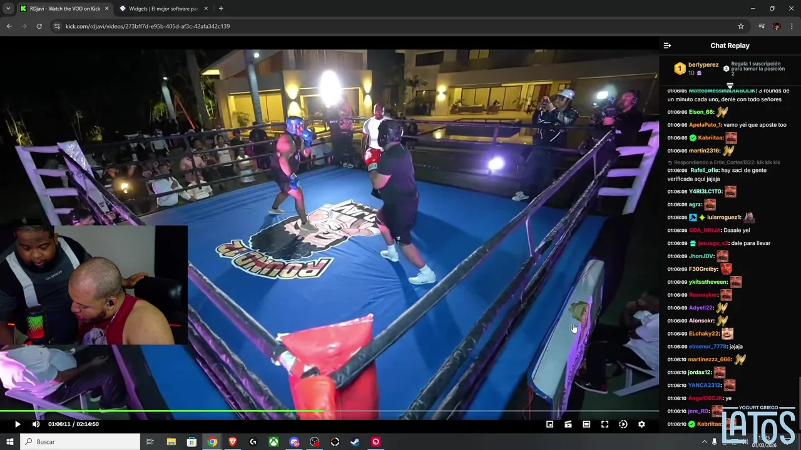Image resolution: width=801 pixels, height=450 pixels.
Task: Open ApelaPato_1 chat username
Action: [705, 125]
